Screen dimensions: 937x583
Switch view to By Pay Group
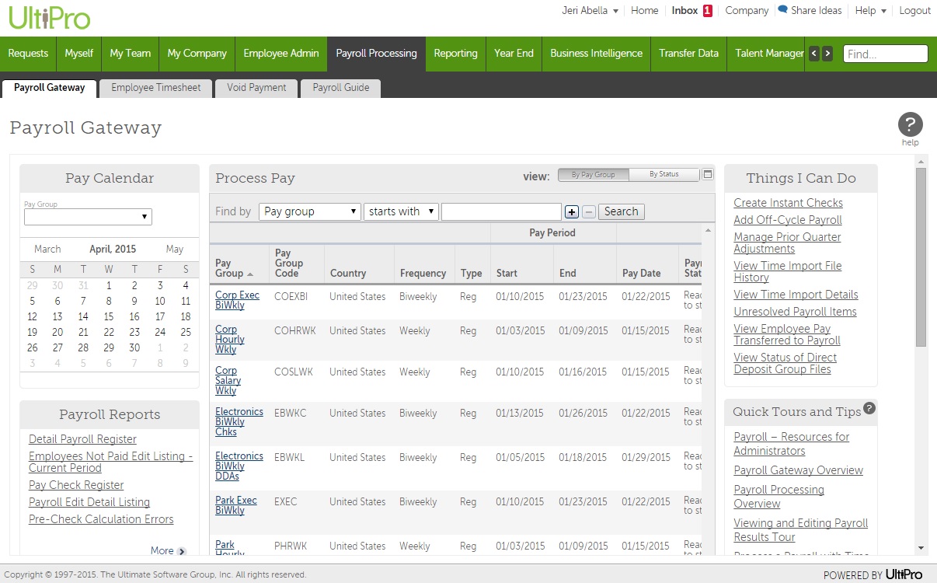pyautogui.click(x=593, y=175)
